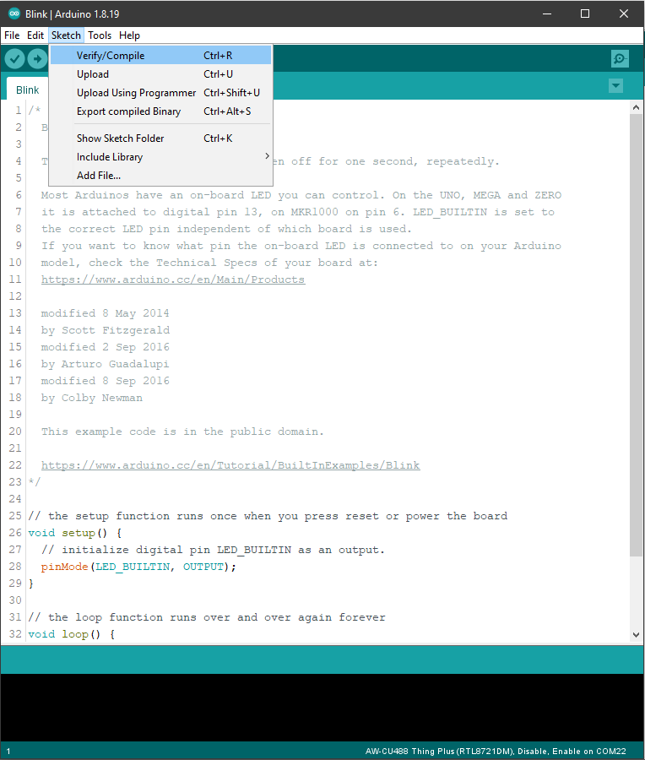Viewport: 645px width, 760px height.
Task: Choose Upload in the Sketch menu
Action: click(x=160, y=74)
